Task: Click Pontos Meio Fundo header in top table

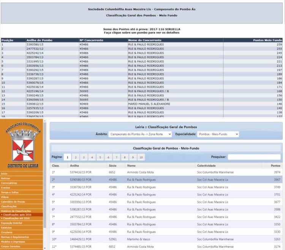Action: tap(268, 40)
